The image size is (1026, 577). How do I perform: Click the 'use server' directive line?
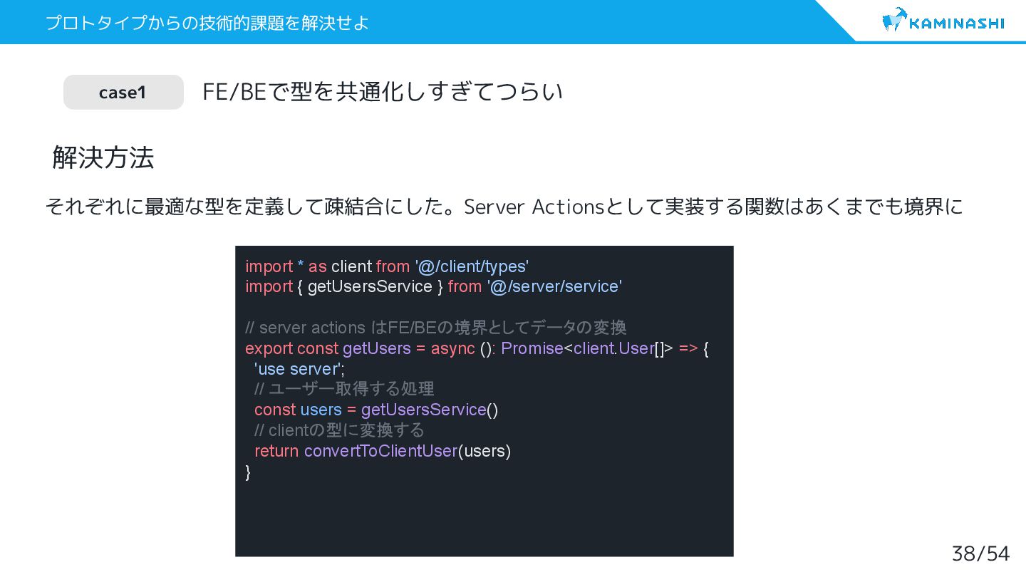(x=299, y=369)
